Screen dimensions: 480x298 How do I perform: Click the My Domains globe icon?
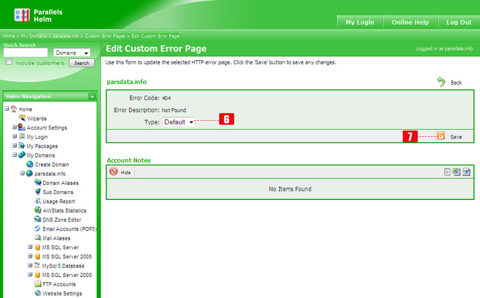pyautogui.click(x=22, y=155)
